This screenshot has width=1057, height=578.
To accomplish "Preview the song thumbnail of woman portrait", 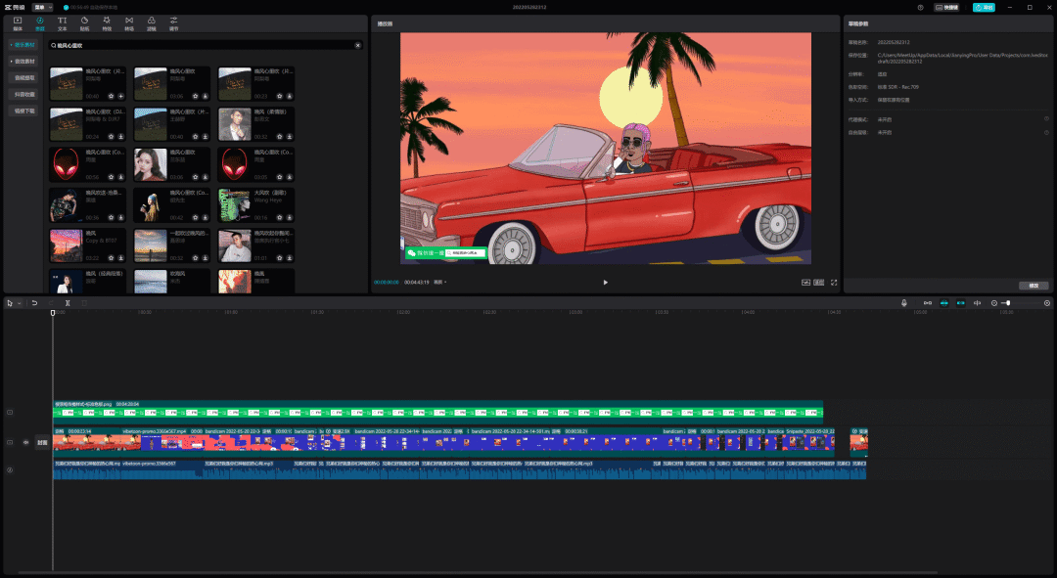I will tap(151, 165).
